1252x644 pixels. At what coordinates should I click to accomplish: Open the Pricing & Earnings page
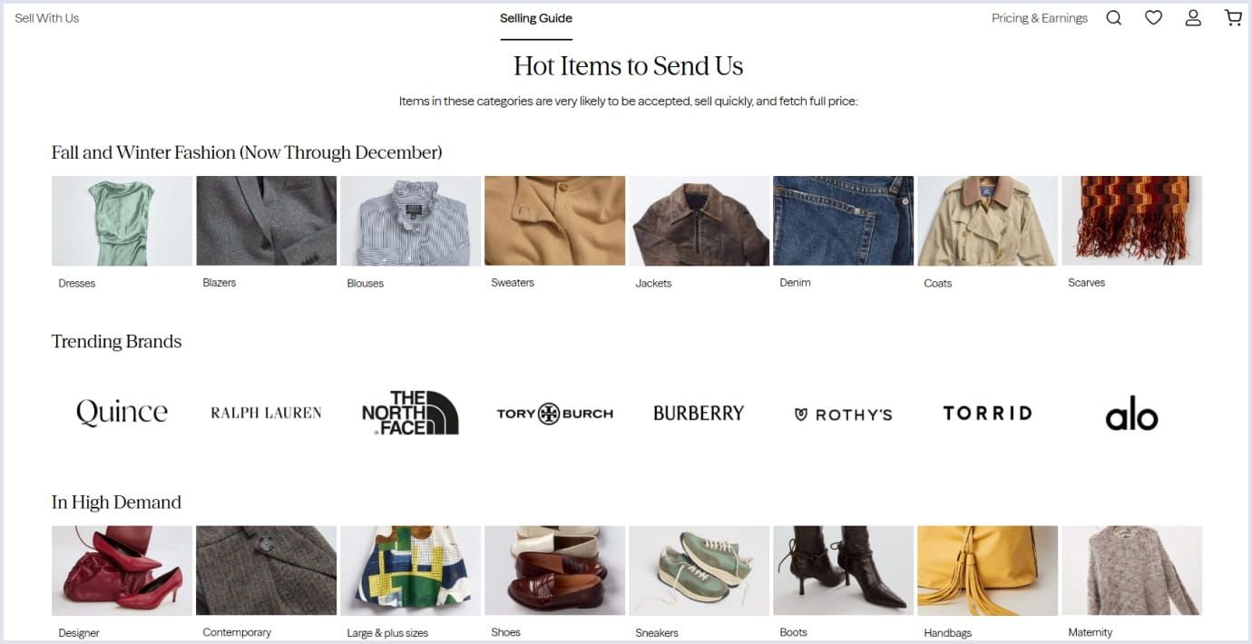[x=1040, y=17]
